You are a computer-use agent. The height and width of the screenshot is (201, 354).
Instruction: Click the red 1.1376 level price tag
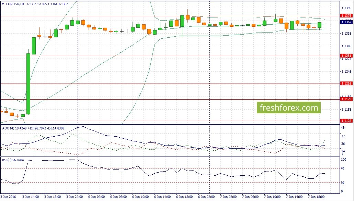point(346,16)
